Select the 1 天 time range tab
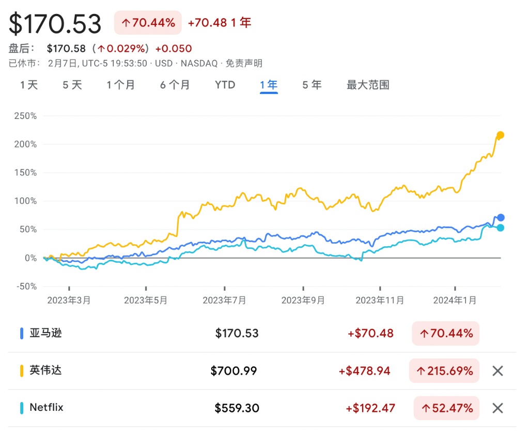529x432 pixels. pyautogui.click(x=29, y=85)
